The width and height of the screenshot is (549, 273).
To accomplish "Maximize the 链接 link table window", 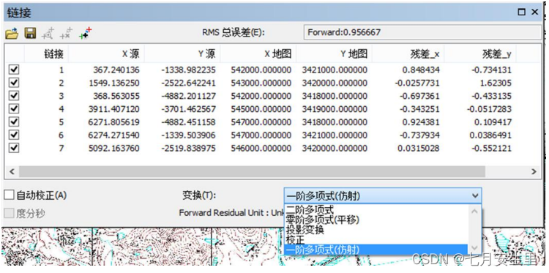I will 522,12.
